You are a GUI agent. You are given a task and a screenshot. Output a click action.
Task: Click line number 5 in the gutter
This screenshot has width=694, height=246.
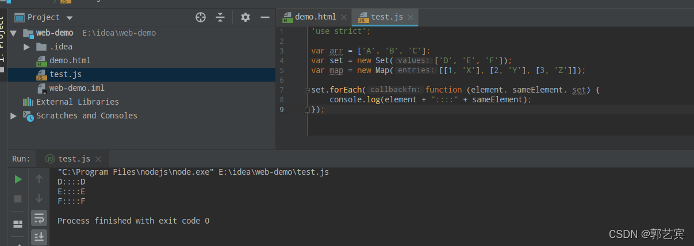(x=282, y=71)
